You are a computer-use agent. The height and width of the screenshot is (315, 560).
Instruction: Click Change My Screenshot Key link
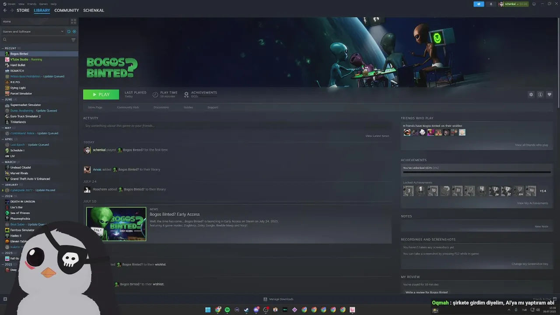[x=530, y=264]
